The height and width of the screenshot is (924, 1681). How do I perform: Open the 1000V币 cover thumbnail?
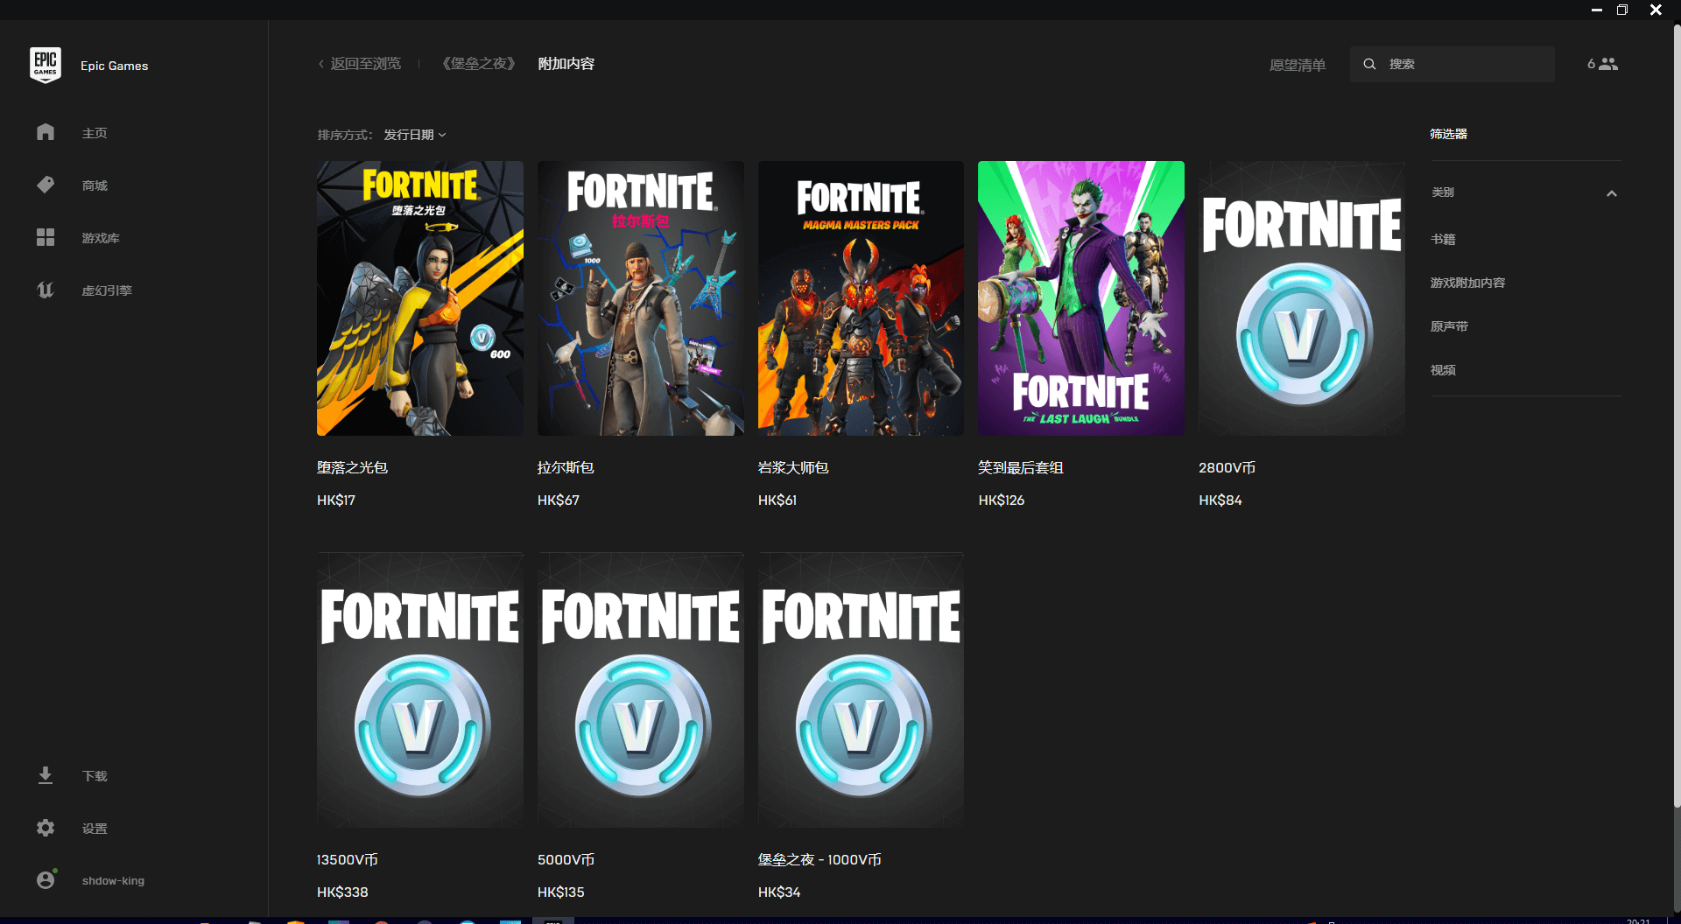[x=861, y=690]
